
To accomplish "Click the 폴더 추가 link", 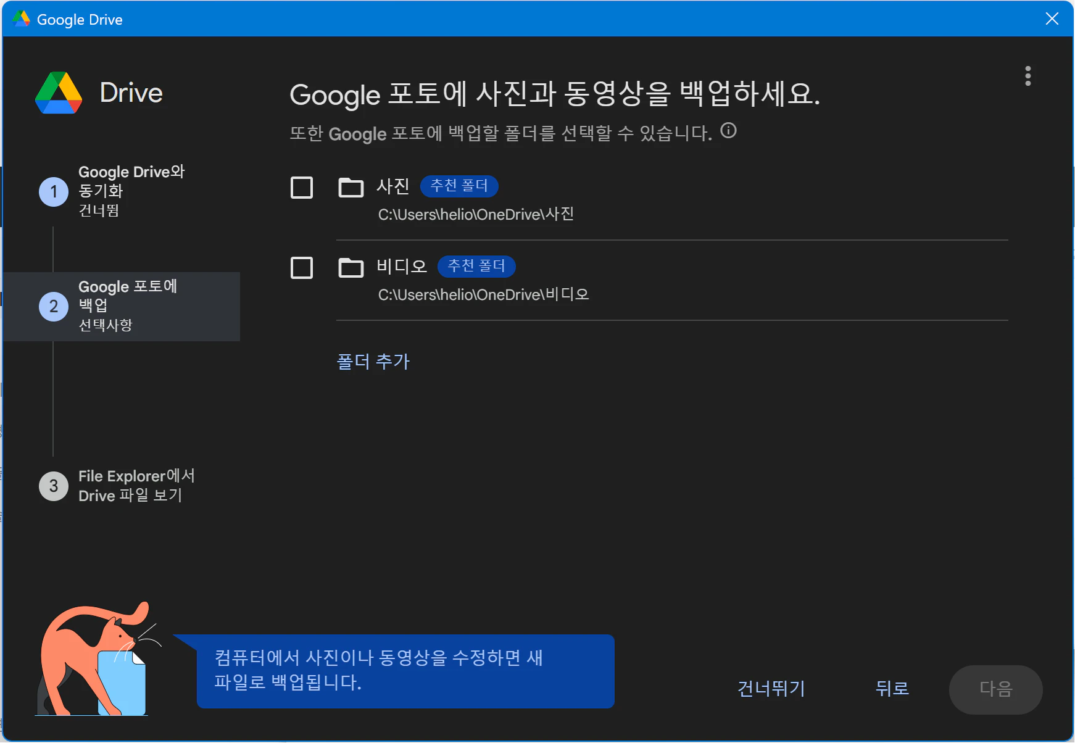I will click(373, 361).
